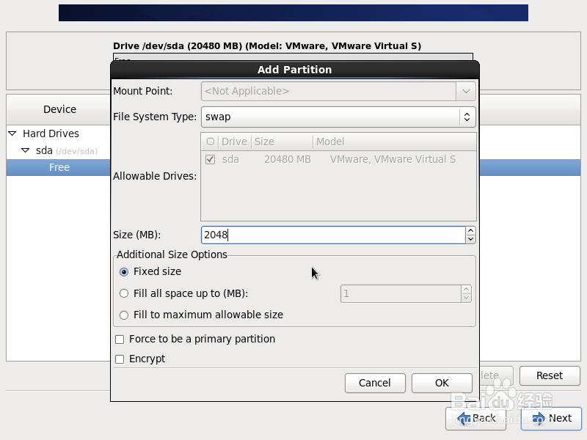Increase size using the spinner up arrow

(470, 230)
